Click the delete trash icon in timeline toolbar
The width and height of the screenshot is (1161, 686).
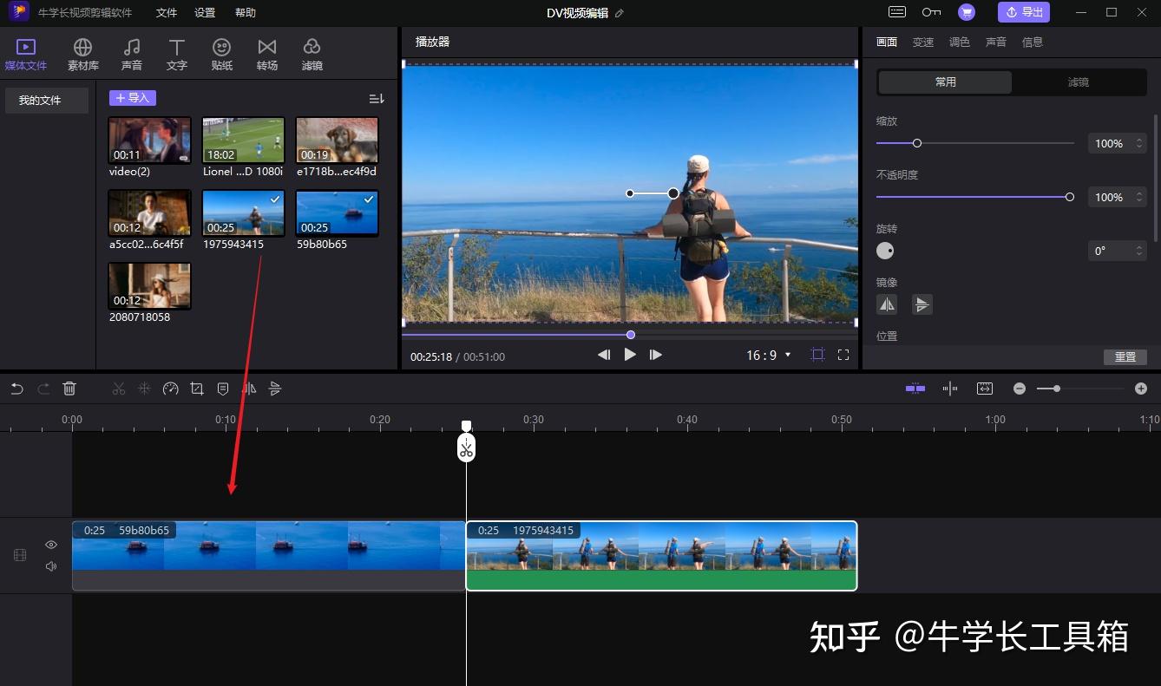tap(69, 389)
